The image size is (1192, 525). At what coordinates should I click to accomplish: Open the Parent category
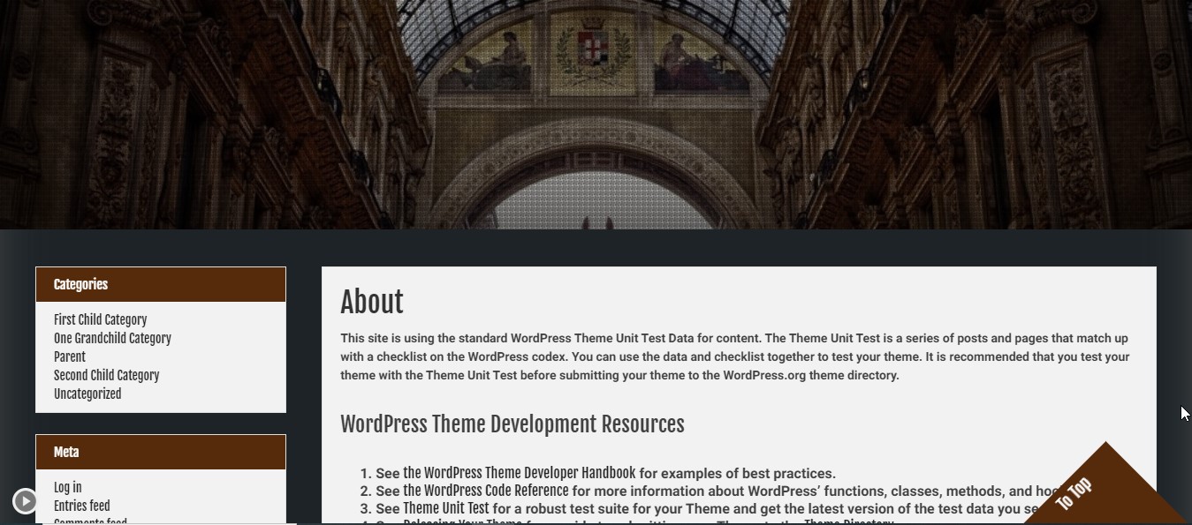[69, 356]
